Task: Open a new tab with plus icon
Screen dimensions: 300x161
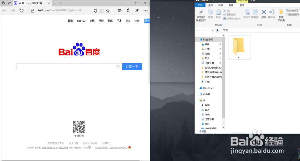Action: (55, 3)
